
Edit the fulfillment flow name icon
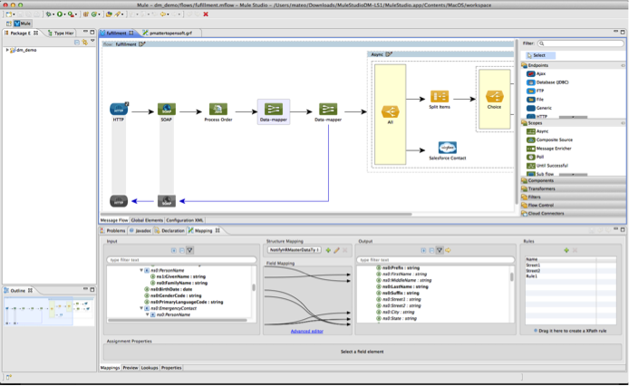tap(142, 44)
